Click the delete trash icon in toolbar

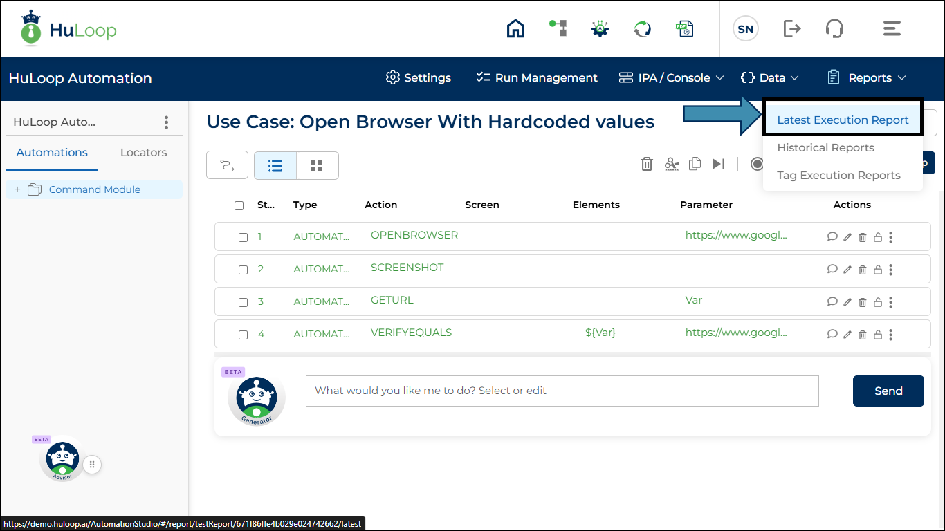[x=646, y=164]
